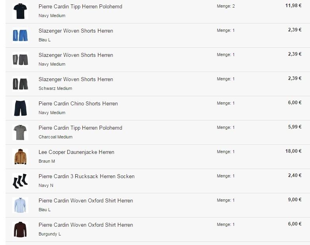Click the navy chino shorts thumbnail

coord(20,108)
